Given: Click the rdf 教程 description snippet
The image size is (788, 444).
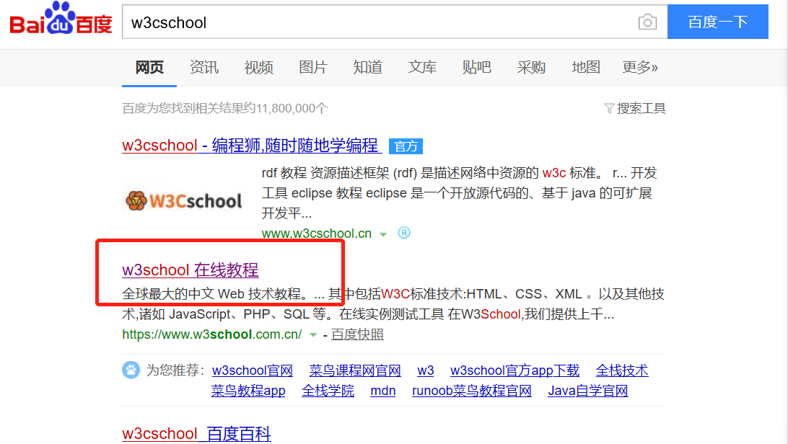Looking at the screenshot, I should 460,193.
